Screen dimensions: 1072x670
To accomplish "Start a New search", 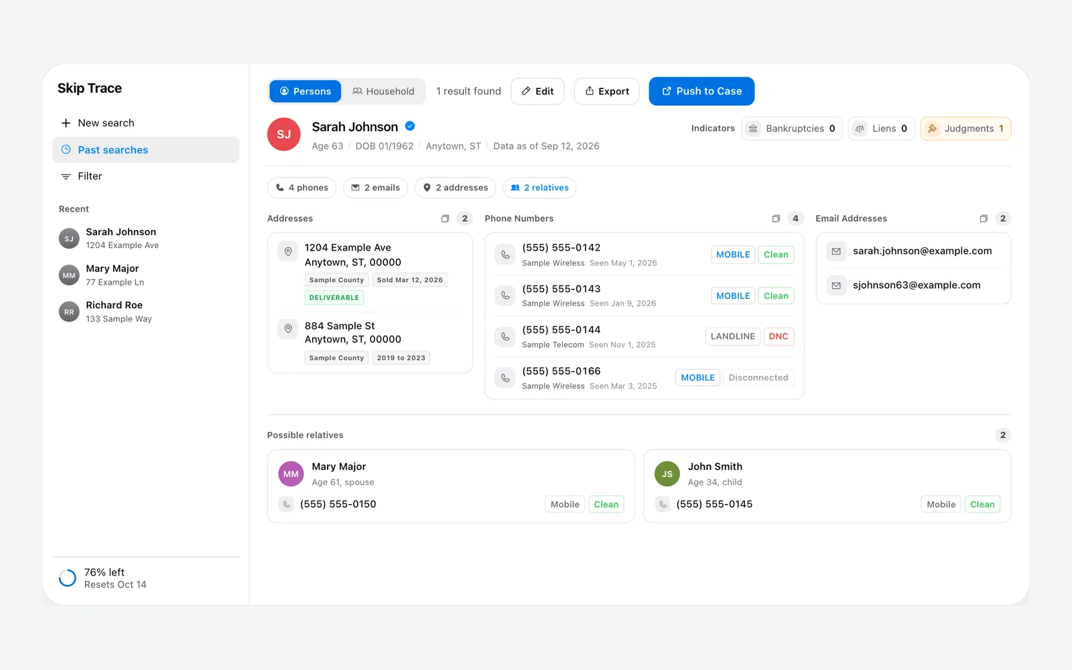I will click(145, 123).
